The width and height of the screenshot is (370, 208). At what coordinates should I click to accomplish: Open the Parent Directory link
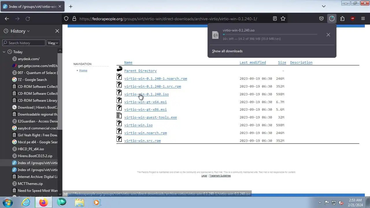tap(140, 71)
